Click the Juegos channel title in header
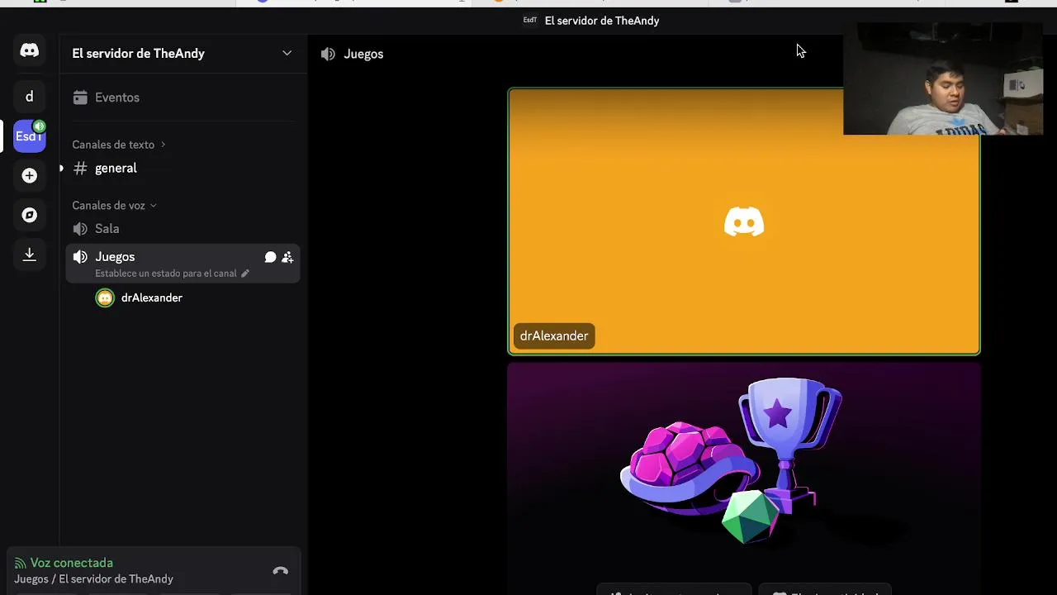Viewport: 1057px width, 595px height. pos(363,54)
